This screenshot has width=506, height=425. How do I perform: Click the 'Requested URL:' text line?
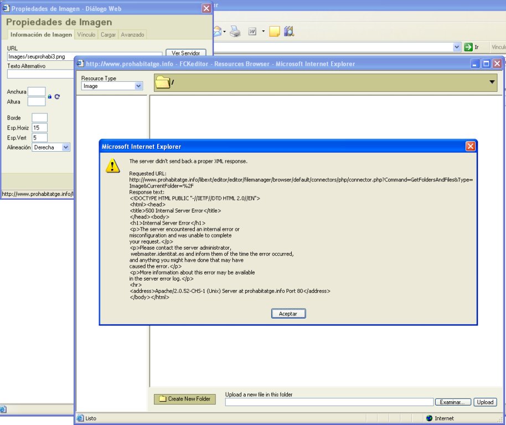(148, 173)
